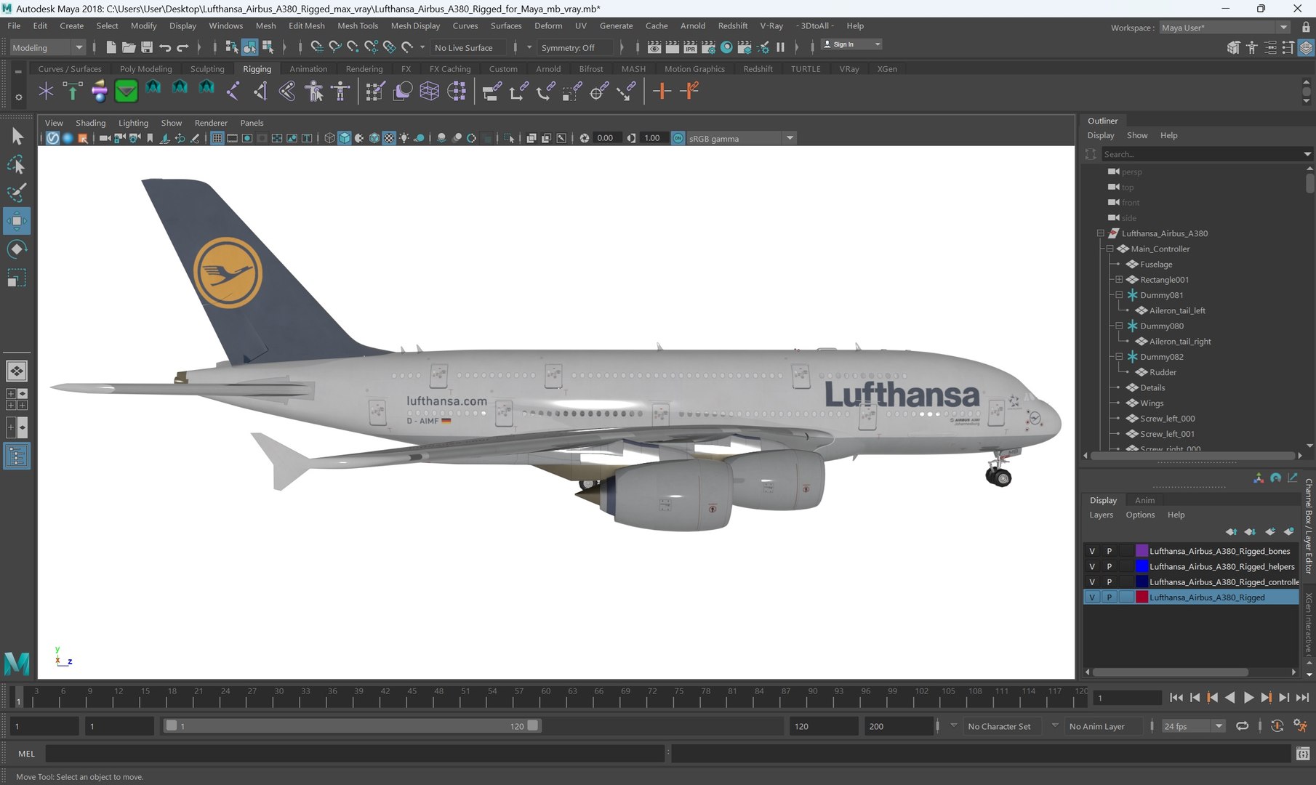The width and height of the screenshot is (1316, 785).
Task: Click the Parent Constraint shelf icon
Action: (492, 91)
